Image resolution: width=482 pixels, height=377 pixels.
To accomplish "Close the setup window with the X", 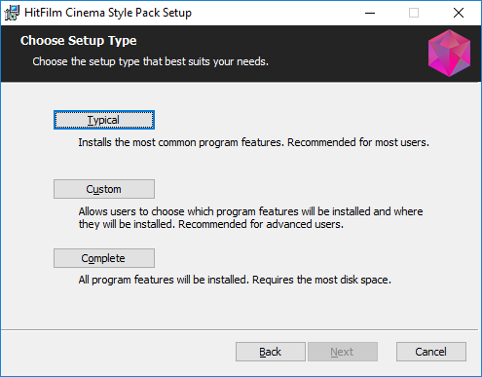I will (459, 13).
